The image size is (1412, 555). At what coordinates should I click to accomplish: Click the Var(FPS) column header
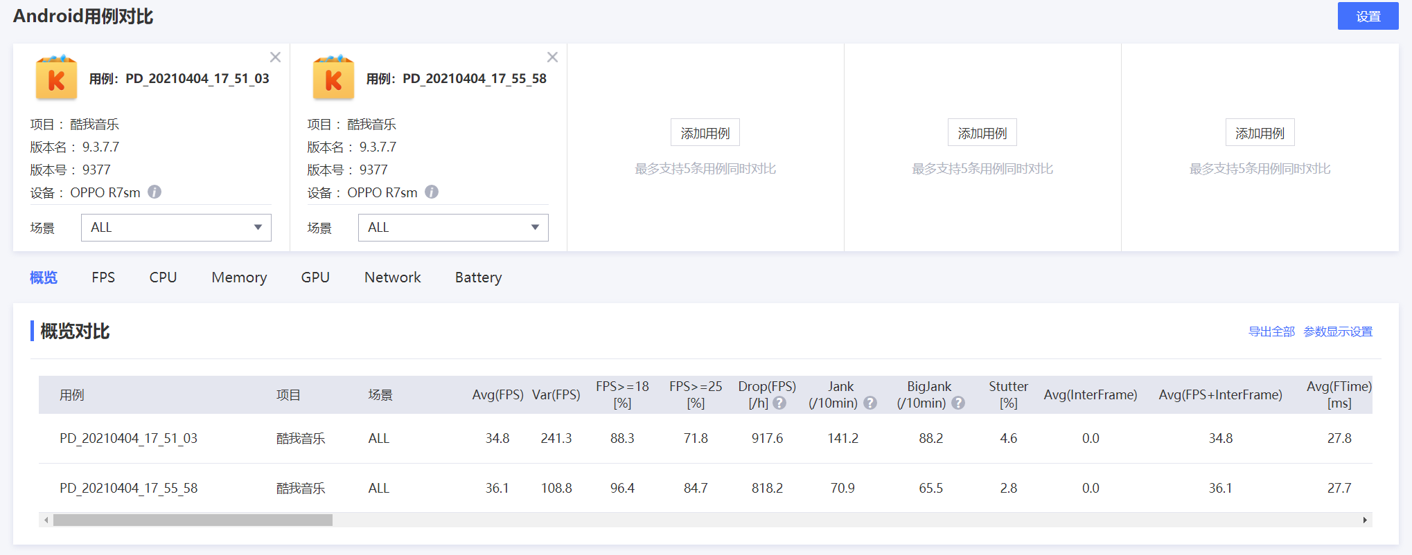556,394
